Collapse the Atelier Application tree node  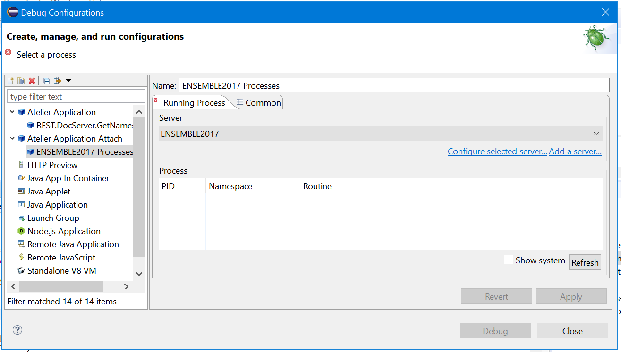pyautogui.click(x=12, y=112)
